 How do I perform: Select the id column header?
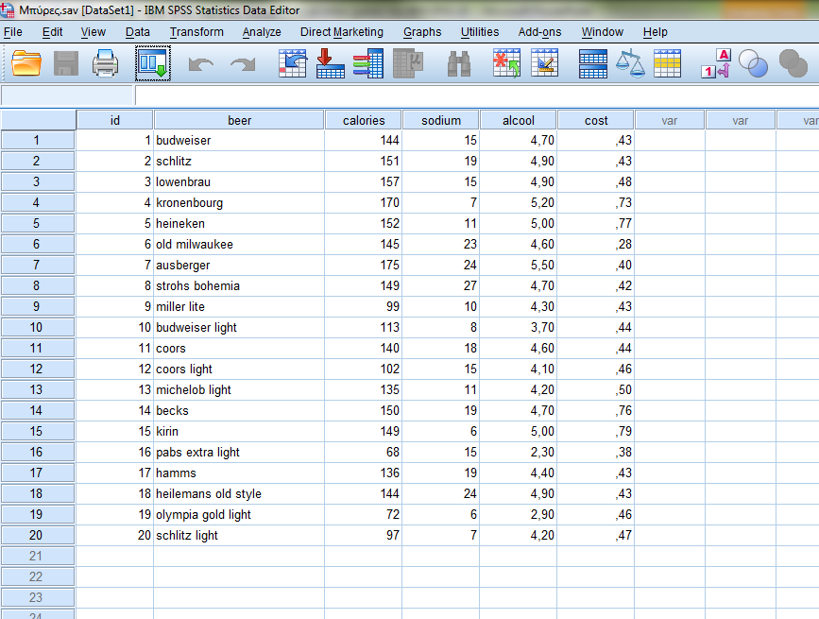tap(115, 120)
